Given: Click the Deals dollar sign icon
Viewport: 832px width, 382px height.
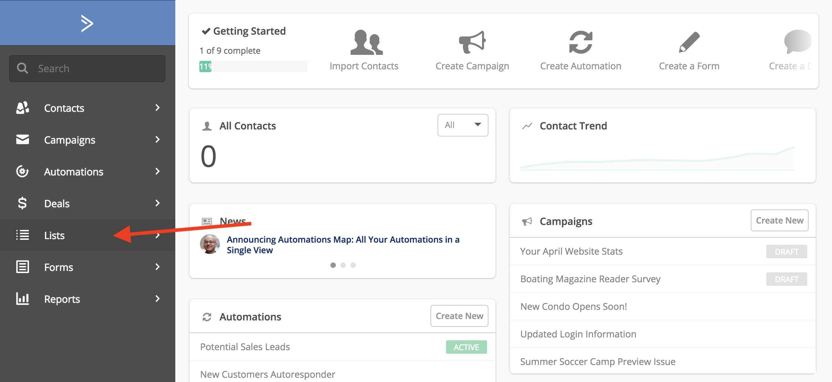Looking at the screenshot, I should [22, 203].
